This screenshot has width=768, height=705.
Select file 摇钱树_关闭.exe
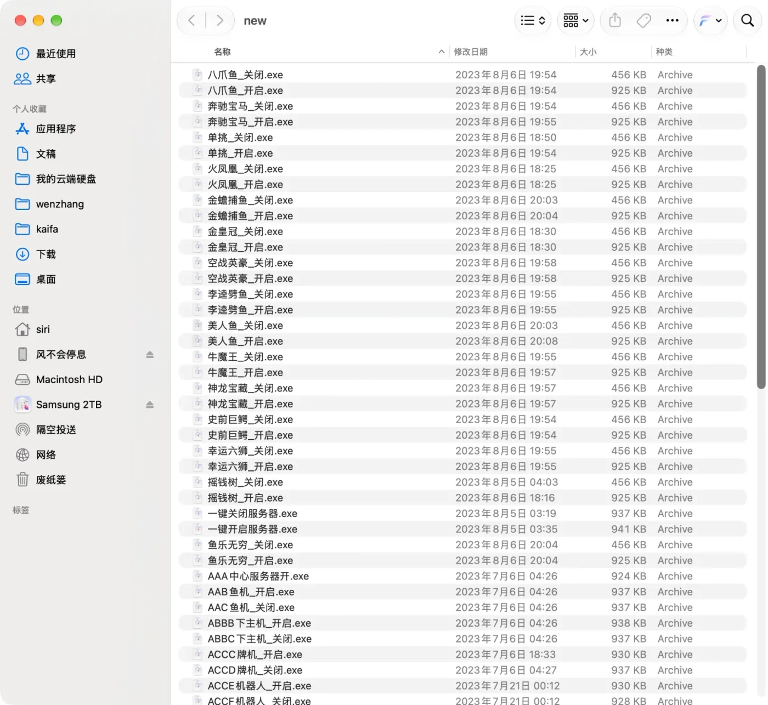[x=462, y=482]
